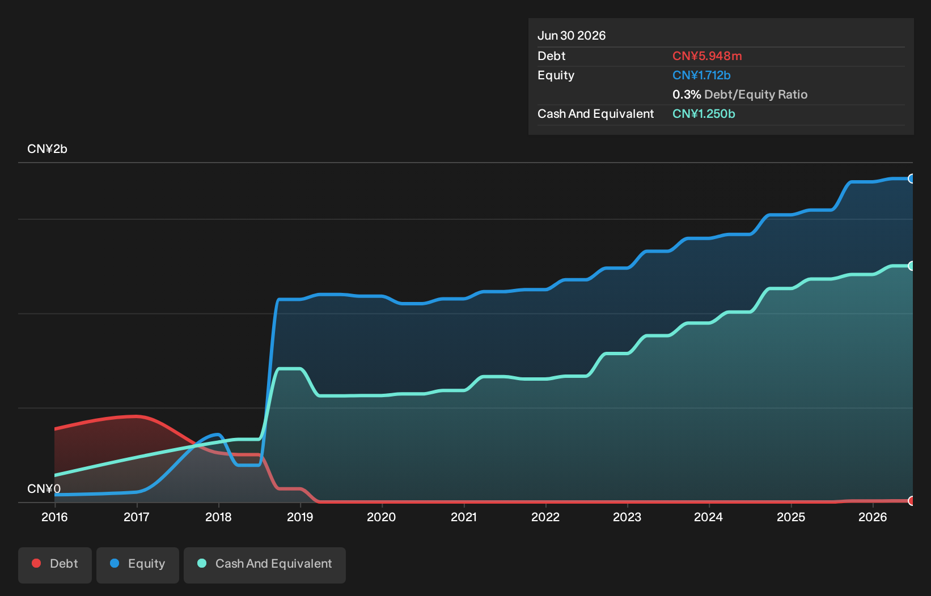Click the 0.3% Debt/Equity Ratio text
The image size is (931, 596).
click(740, 95)
